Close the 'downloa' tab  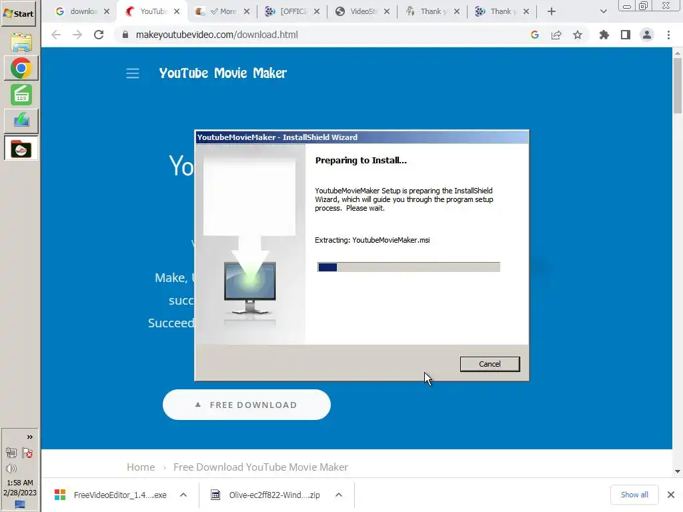point(107,12)
